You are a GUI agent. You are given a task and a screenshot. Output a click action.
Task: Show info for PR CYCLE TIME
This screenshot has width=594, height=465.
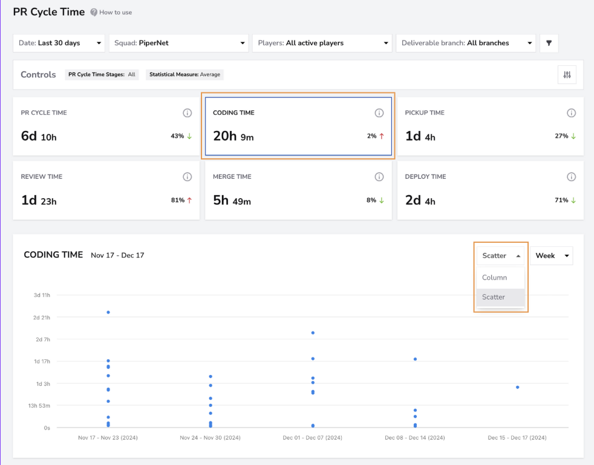pos(187,113)
